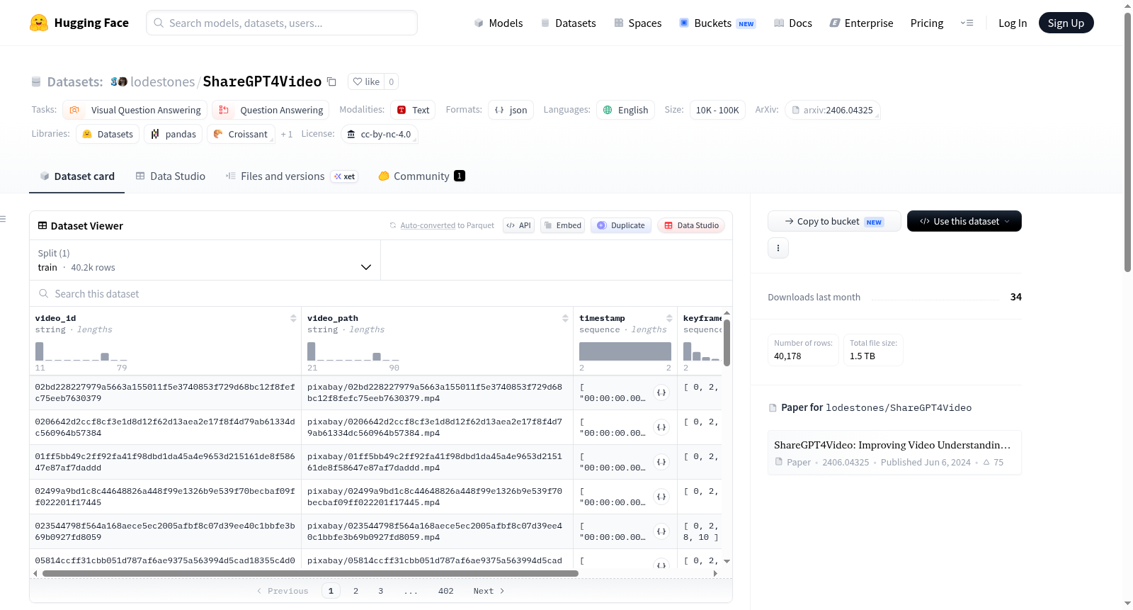Screen dimensions: 1133x610
Task: Click the page vertical scrollbar
Action: pos(1128,142)
